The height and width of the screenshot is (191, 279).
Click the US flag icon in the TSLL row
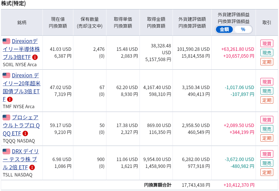coord(6,151)
